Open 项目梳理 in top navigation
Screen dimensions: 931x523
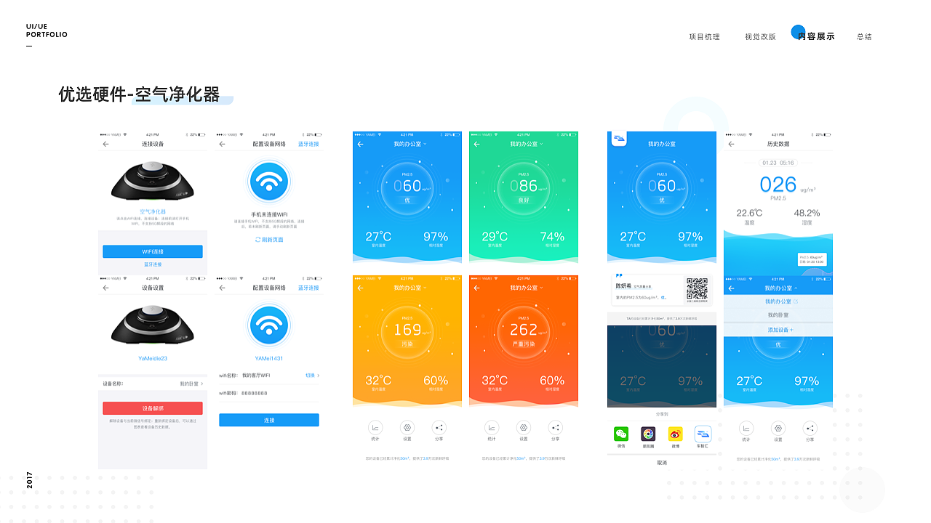coord(705,36)
